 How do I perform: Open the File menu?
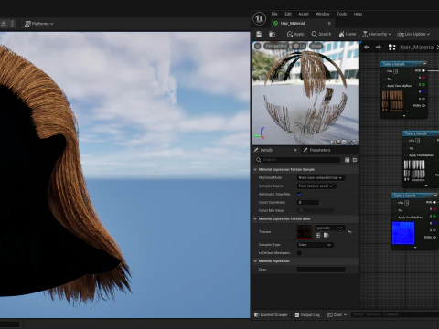274,14
